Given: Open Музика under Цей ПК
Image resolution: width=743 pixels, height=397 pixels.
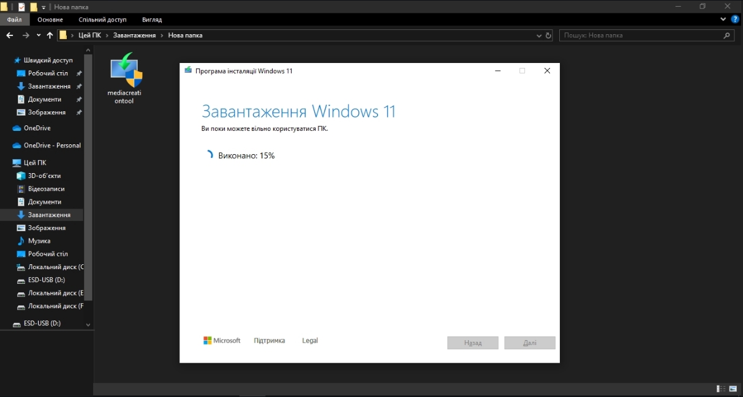Looking at the screenshot, I should point(39,241).
